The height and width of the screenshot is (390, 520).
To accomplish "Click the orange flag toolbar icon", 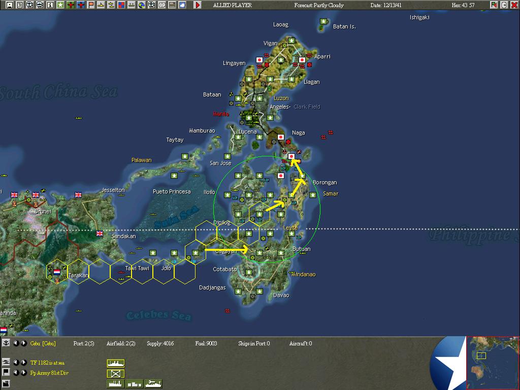I will 91,5.
